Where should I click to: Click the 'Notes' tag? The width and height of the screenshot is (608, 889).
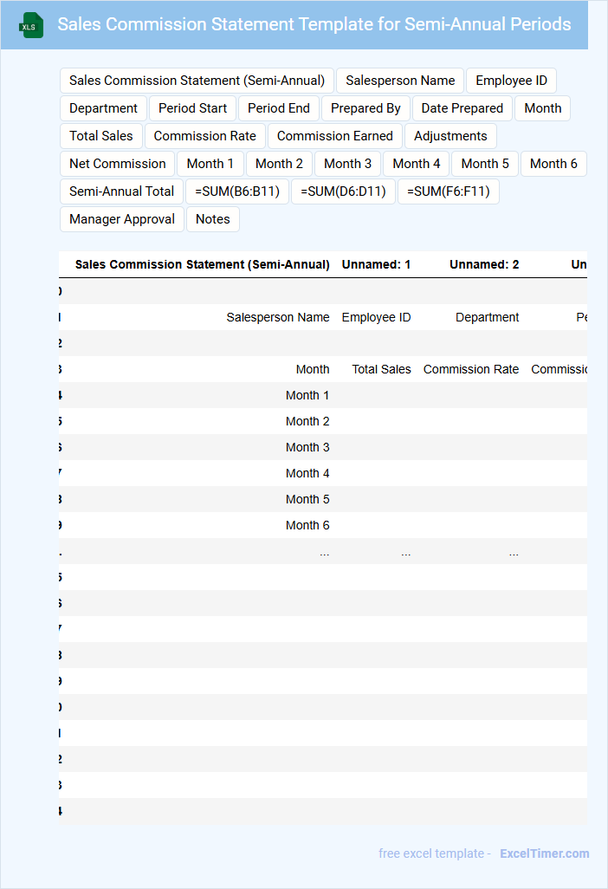coord(212,219)
